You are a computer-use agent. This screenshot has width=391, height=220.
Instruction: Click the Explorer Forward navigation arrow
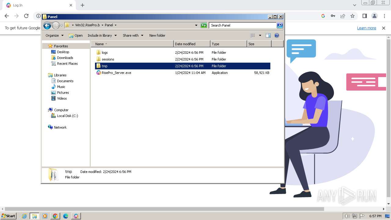coord(56,25)
